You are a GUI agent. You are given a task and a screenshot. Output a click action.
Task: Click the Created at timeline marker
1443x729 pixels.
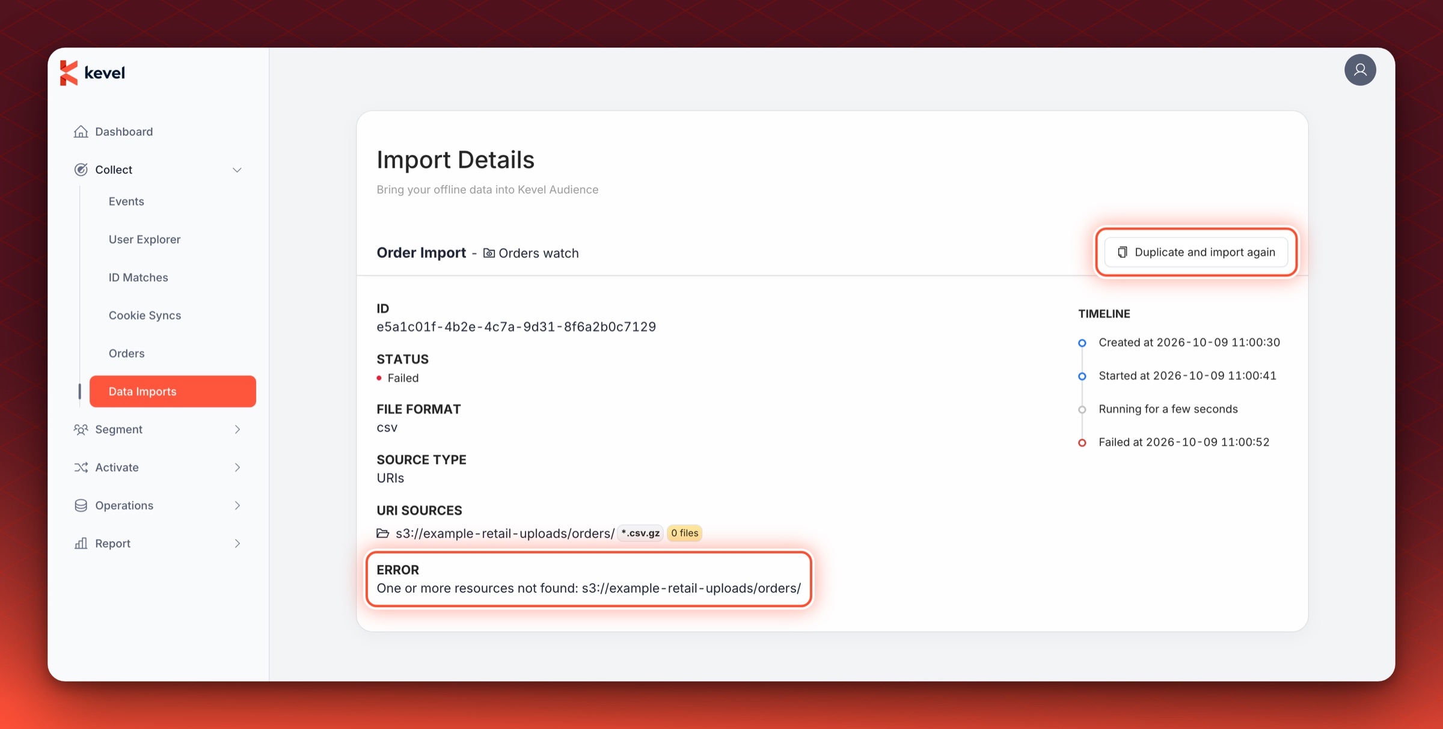pyautogui.click(x=1082, y=343)
